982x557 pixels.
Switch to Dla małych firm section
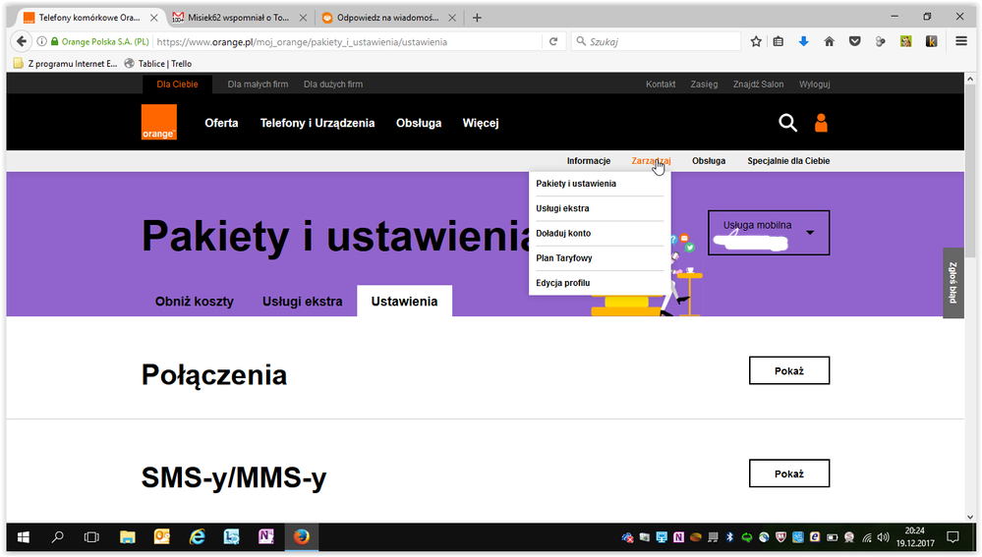pyautogui.click(x=258, y=84)
